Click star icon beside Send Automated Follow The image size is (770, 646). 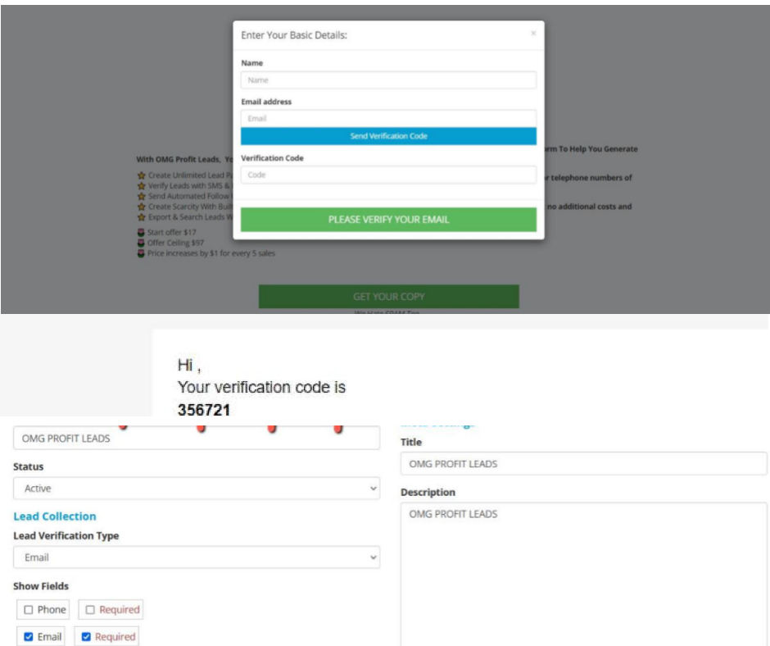142,196
